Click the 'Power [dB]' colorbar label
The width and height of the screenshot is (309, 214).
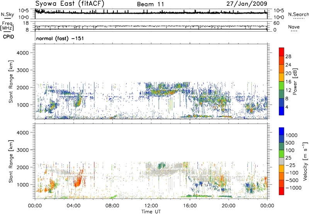[295, 82]
